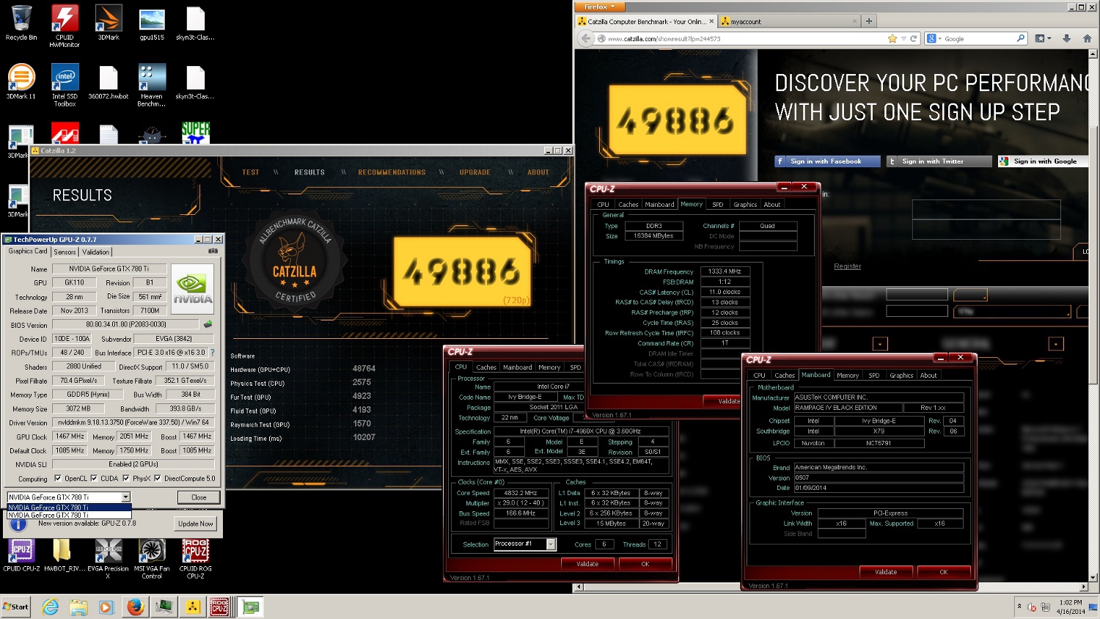Show hidden system tray icons
1100x619 pixels.
(x=1019, y=607)
